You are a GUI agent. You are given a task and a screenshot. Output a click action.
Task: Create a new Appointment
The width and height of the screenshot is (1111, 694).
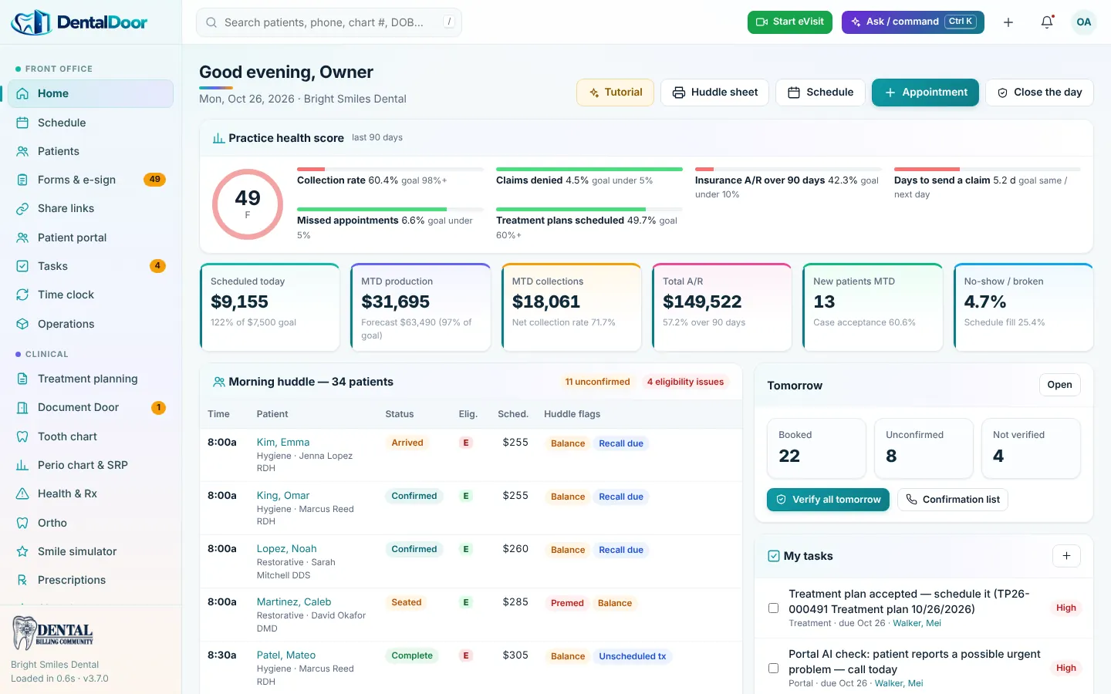[x=925, y=93]
